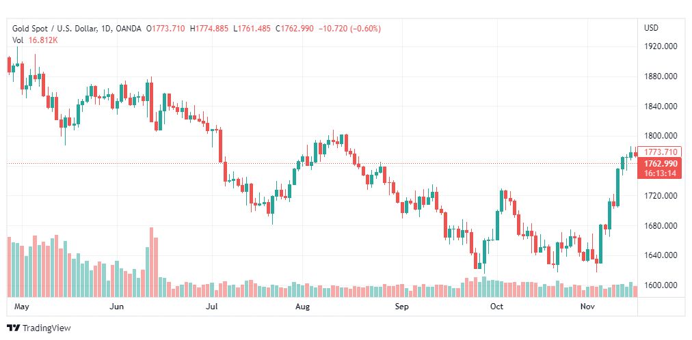Click the 1920.000 price axis label

tap(661, 46)
